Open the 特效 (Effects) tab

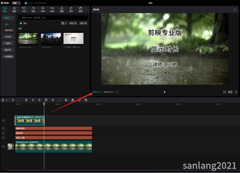pos(43,9)
